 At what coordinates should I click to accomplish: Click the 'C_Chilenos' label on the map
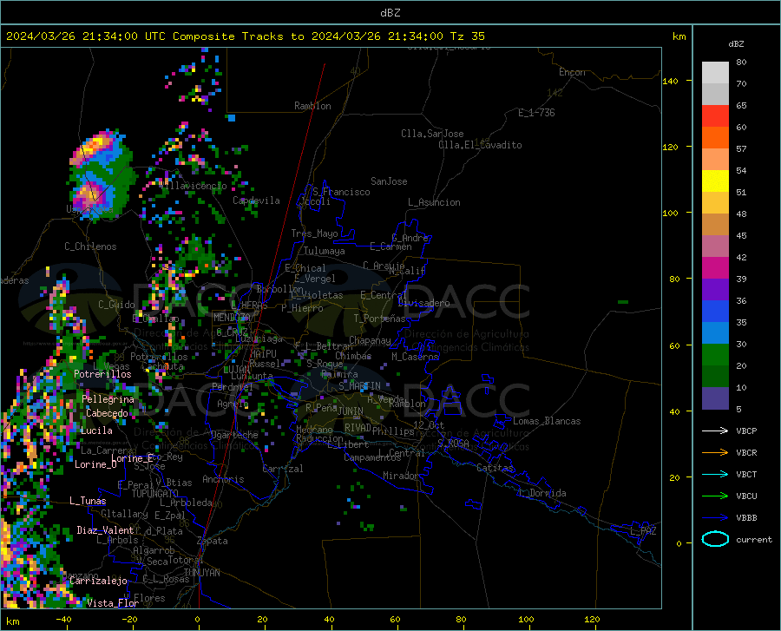(90, 246)
